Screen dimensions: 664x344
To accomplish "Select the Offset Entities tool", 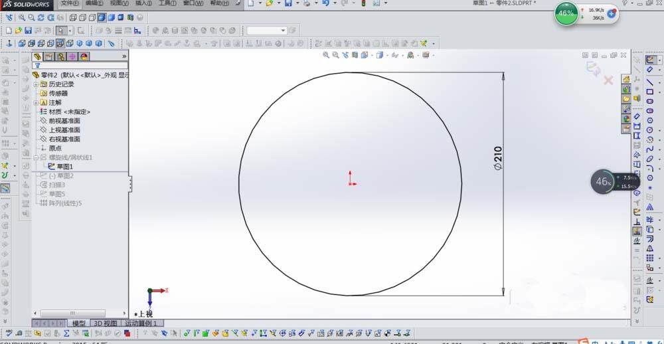I will tap(650, 239).
